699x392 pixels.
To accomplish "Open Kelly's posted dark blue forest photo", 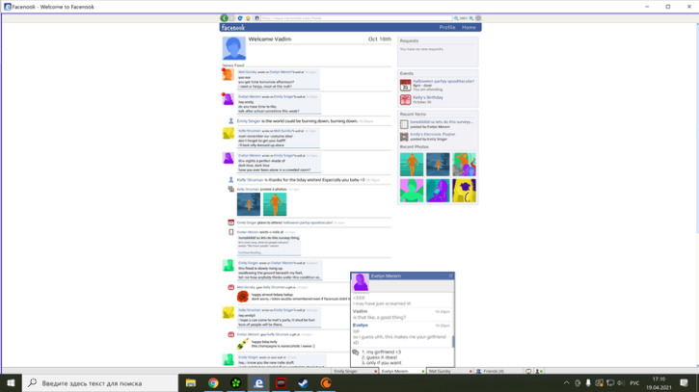I will tap(249, 204).
